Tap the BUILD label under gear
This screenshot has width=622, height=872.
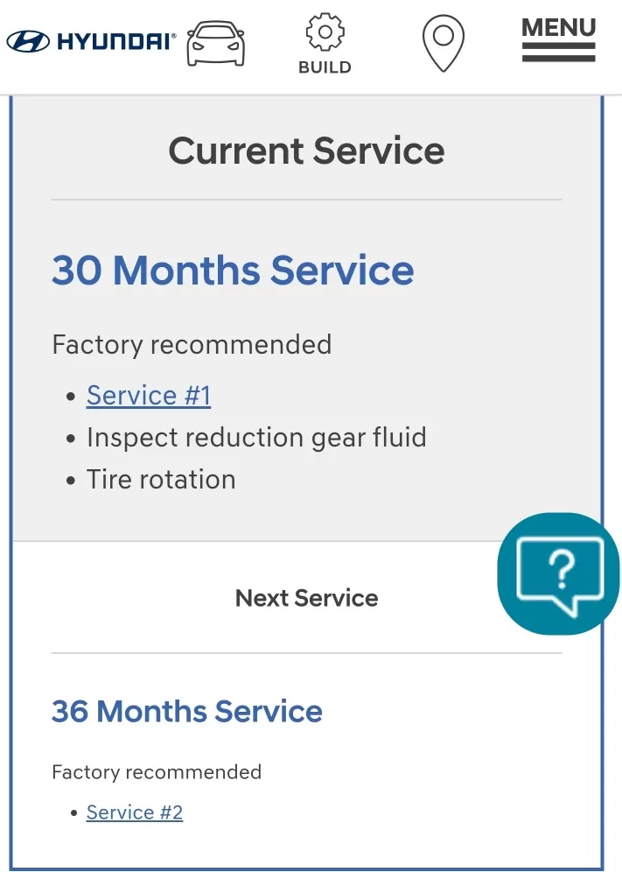(325, 67)
